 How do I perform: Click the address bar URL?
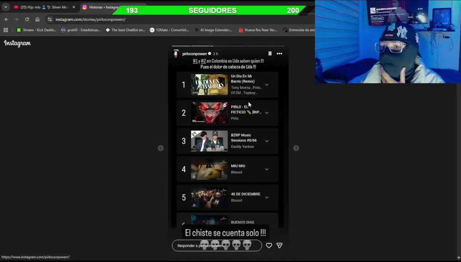coord(91,19)
